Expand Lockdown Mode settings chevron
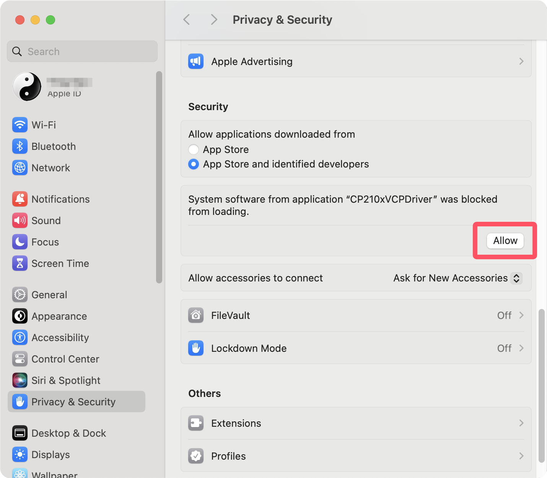The width and height of the screenshot is (547, 478). click(x=521, y=348)
